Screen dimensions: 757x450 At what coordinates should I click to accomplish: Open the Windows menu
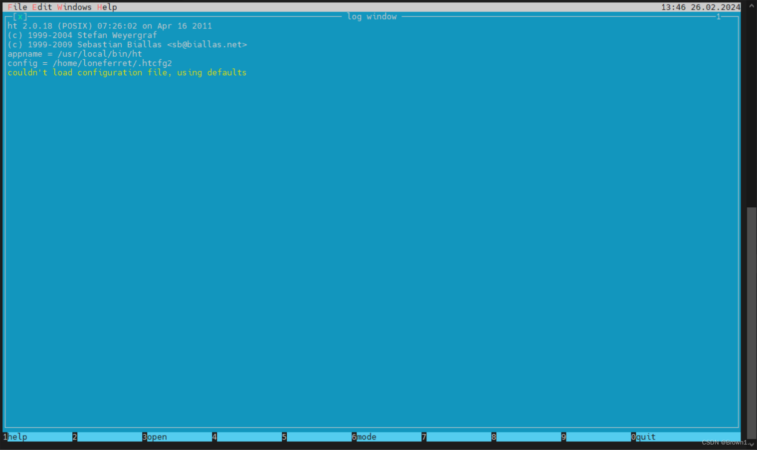[74, 6]
